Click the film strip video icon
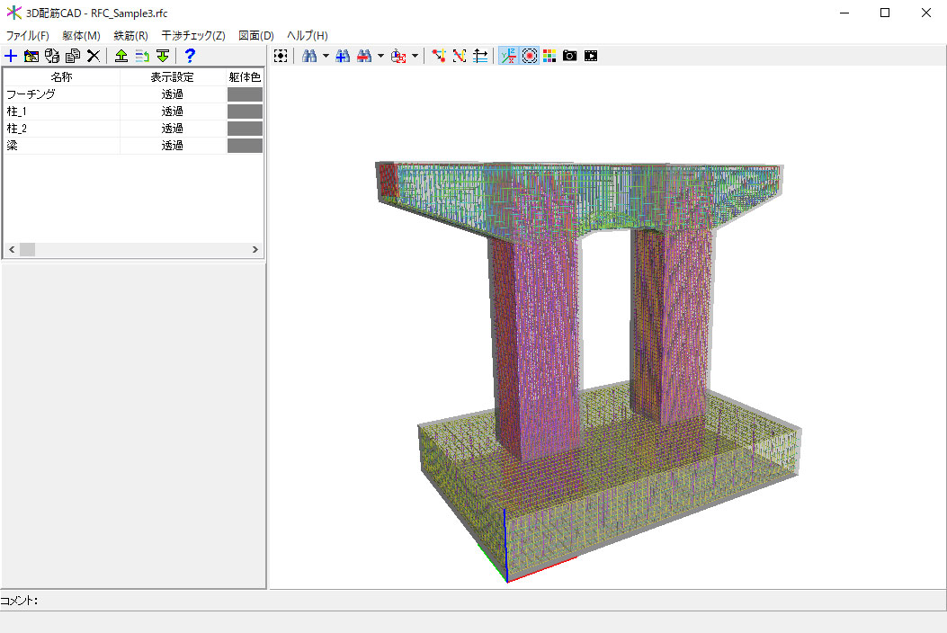This screenshot has height=633, width=947. coord(590,56)
